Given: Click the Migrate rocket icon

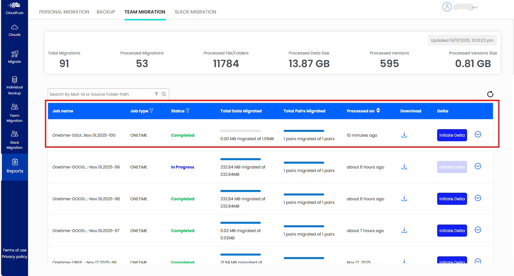Looking at the screenshot, I should [15, 54].
